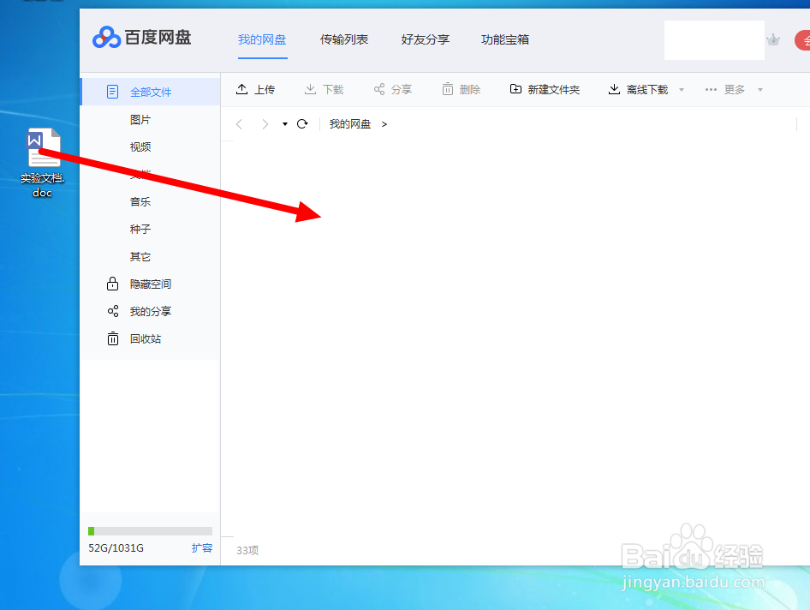Viewport: 810px width, 610px height.
Task: Open the 回收站 recycle bin
Action: (x=146, y=339)
